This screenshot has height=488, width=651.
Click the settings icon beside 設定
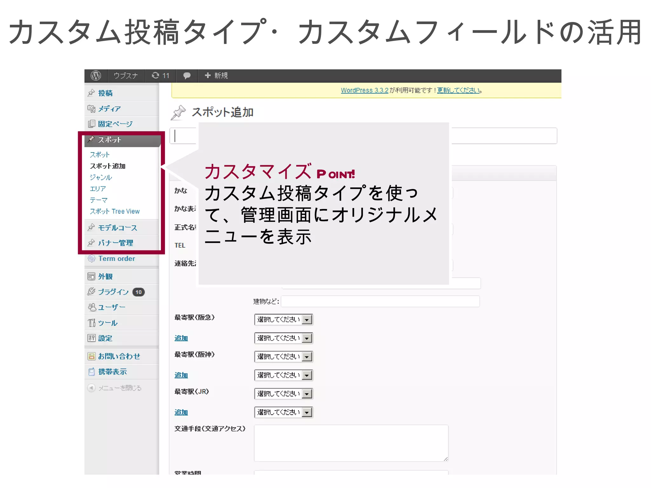tap(91, 338)
